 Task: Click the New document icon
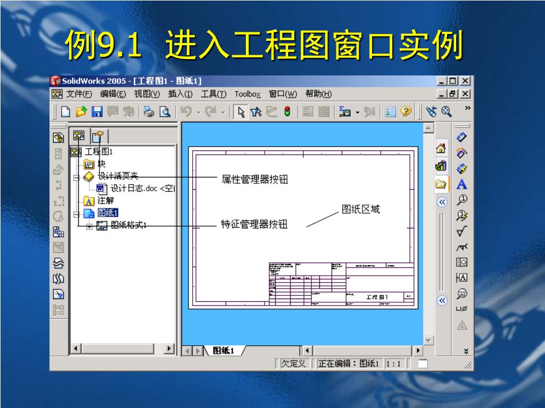[65, 112]
